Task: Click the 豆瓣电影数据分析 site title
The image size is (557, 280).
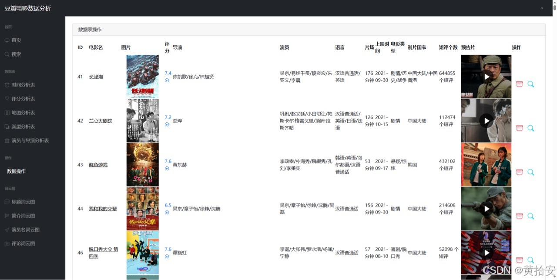Action: 28,8
